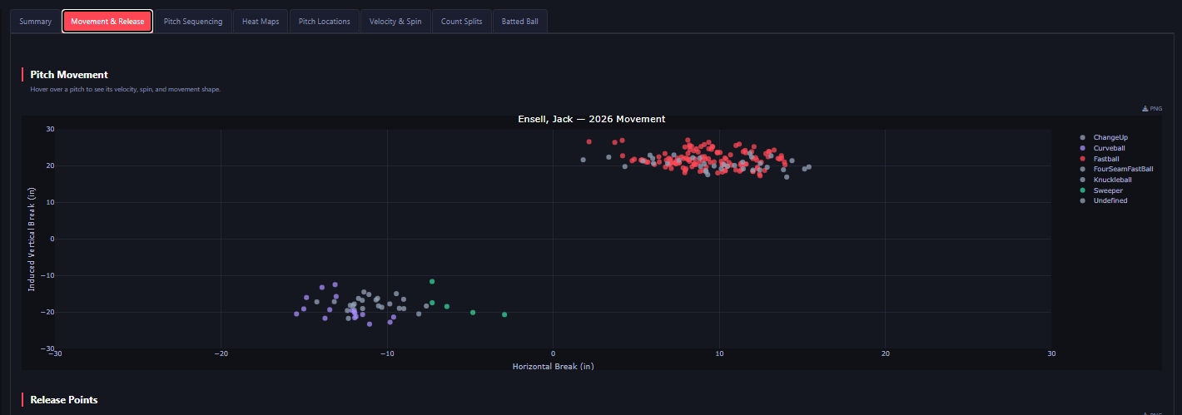The image size is (1182, 415).
Task: Click the Ensell, Jack 2026 Movement chart title
Action: tap(591, 120)
